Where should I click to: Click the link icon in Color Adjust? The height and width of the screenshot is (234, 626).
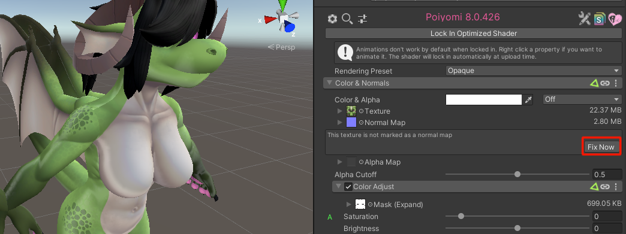click(605, 187)
